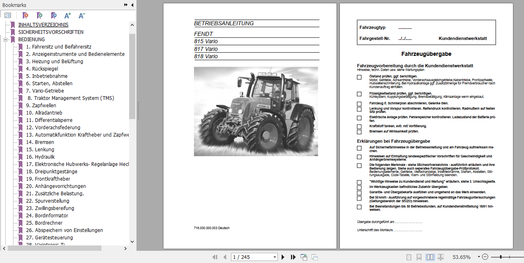Viewport: 524px width, 263px height.
Task: Click the bookmarks scroll down arrow
Action: tap(132, 241)
